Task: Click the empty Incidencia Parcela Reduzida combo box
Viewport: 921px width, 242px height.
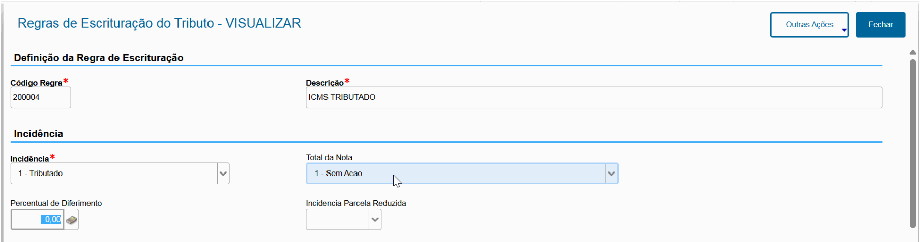Action: point(337,220)
